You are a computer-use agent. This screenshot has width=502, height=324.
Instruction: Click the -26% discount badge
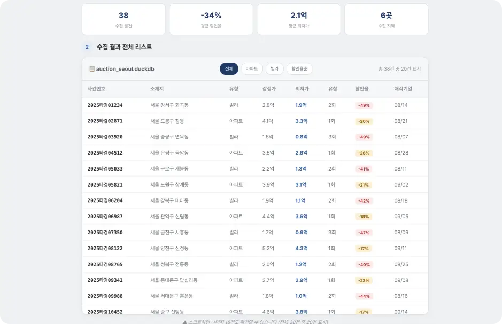point(364,153)
